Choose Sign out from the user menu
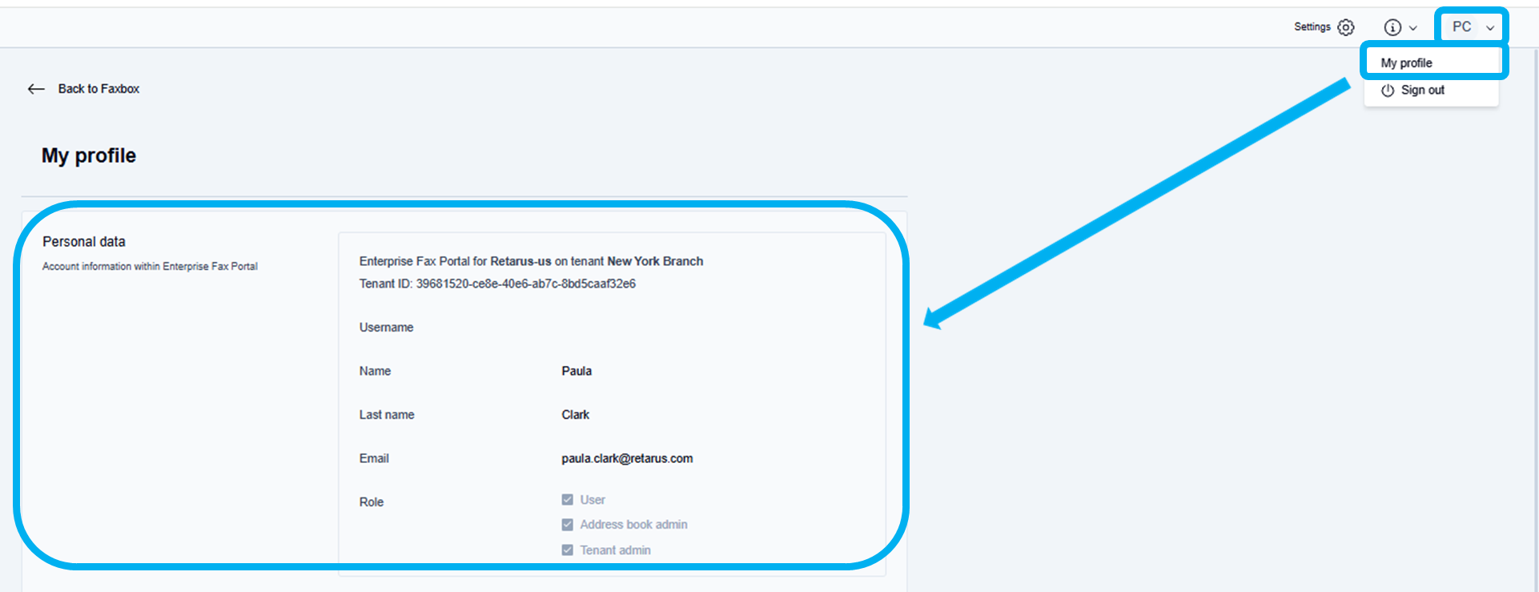This screenshot has height=592, width=1539. 1422,91
